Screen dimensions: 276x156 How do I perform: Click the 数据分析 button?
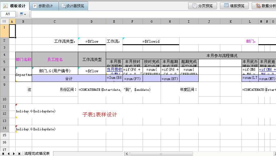264,6
